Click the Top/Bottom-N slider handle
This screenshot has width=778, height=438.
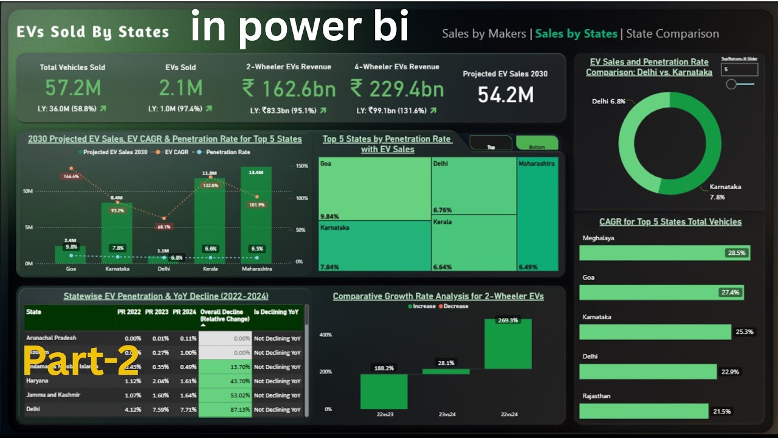pos(731,85)
